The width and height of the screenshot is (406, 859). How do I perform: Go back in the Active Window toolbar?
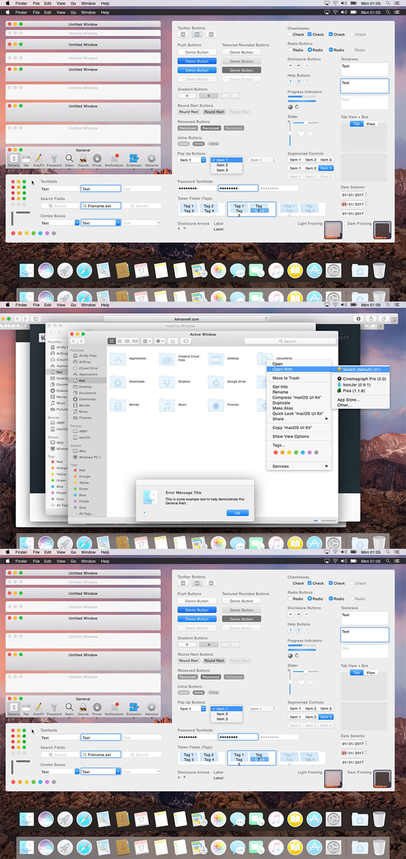74,341
